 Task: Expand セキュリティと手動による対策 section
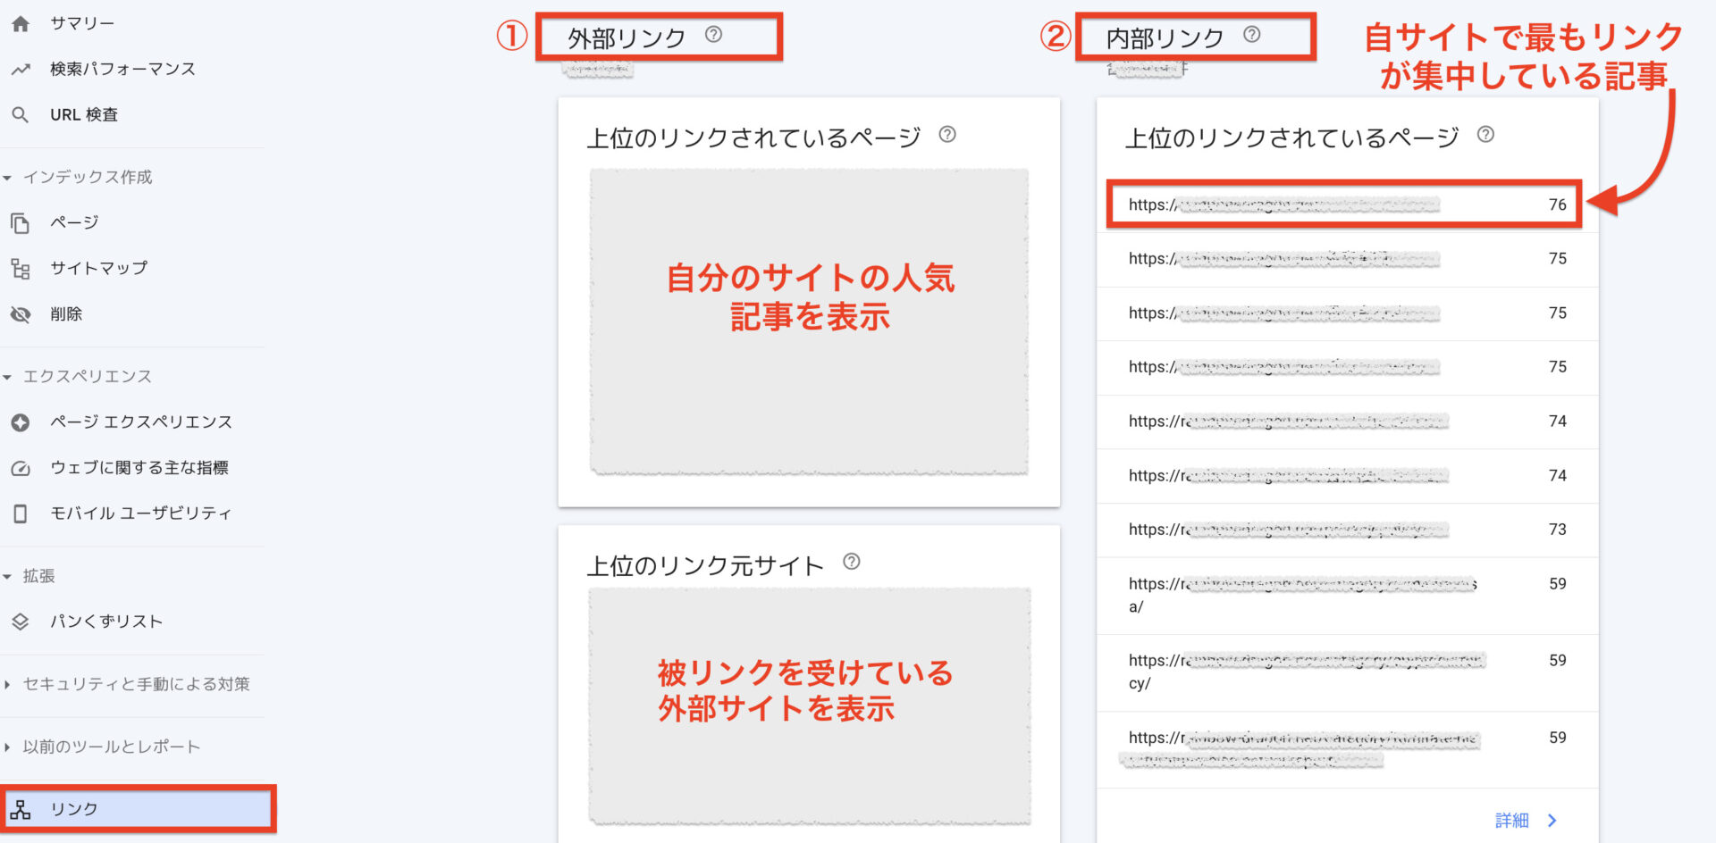click(7, 685)
